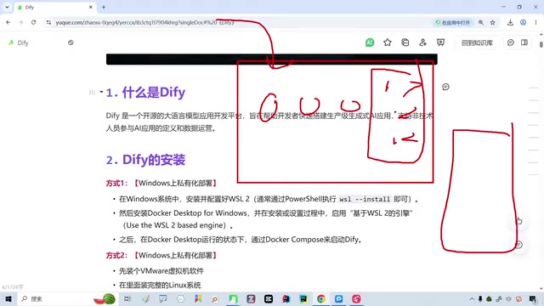Click the '方式2:' label
This screenshot has height=306, width=544.
click(117, 255)
